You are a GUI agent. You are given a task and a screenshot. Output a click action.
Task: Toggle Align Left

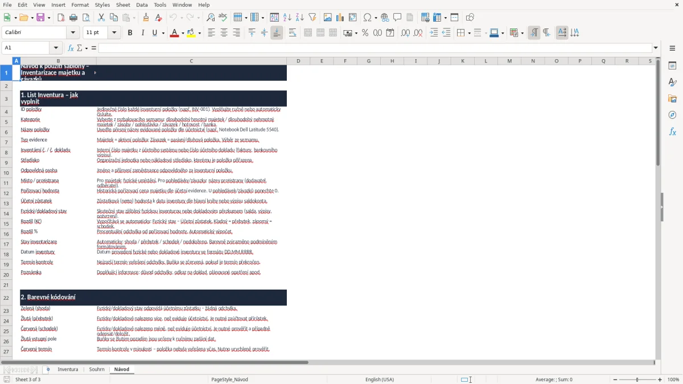[211, 33]
